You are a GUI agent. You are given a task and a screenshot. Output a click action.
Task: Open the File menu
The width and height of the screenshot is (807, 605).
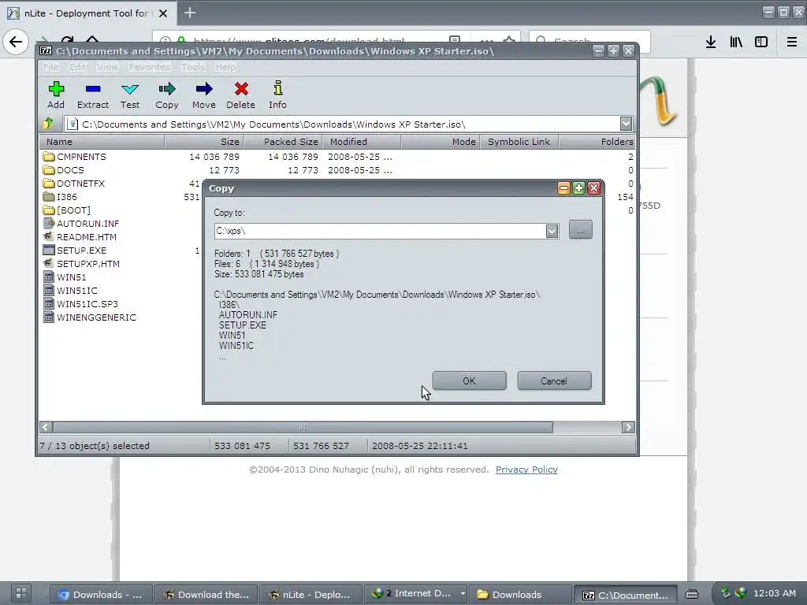(x=50, y=67)
